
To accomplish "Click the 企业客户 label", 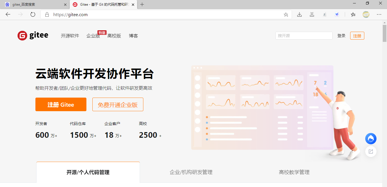I will [112, 124].
